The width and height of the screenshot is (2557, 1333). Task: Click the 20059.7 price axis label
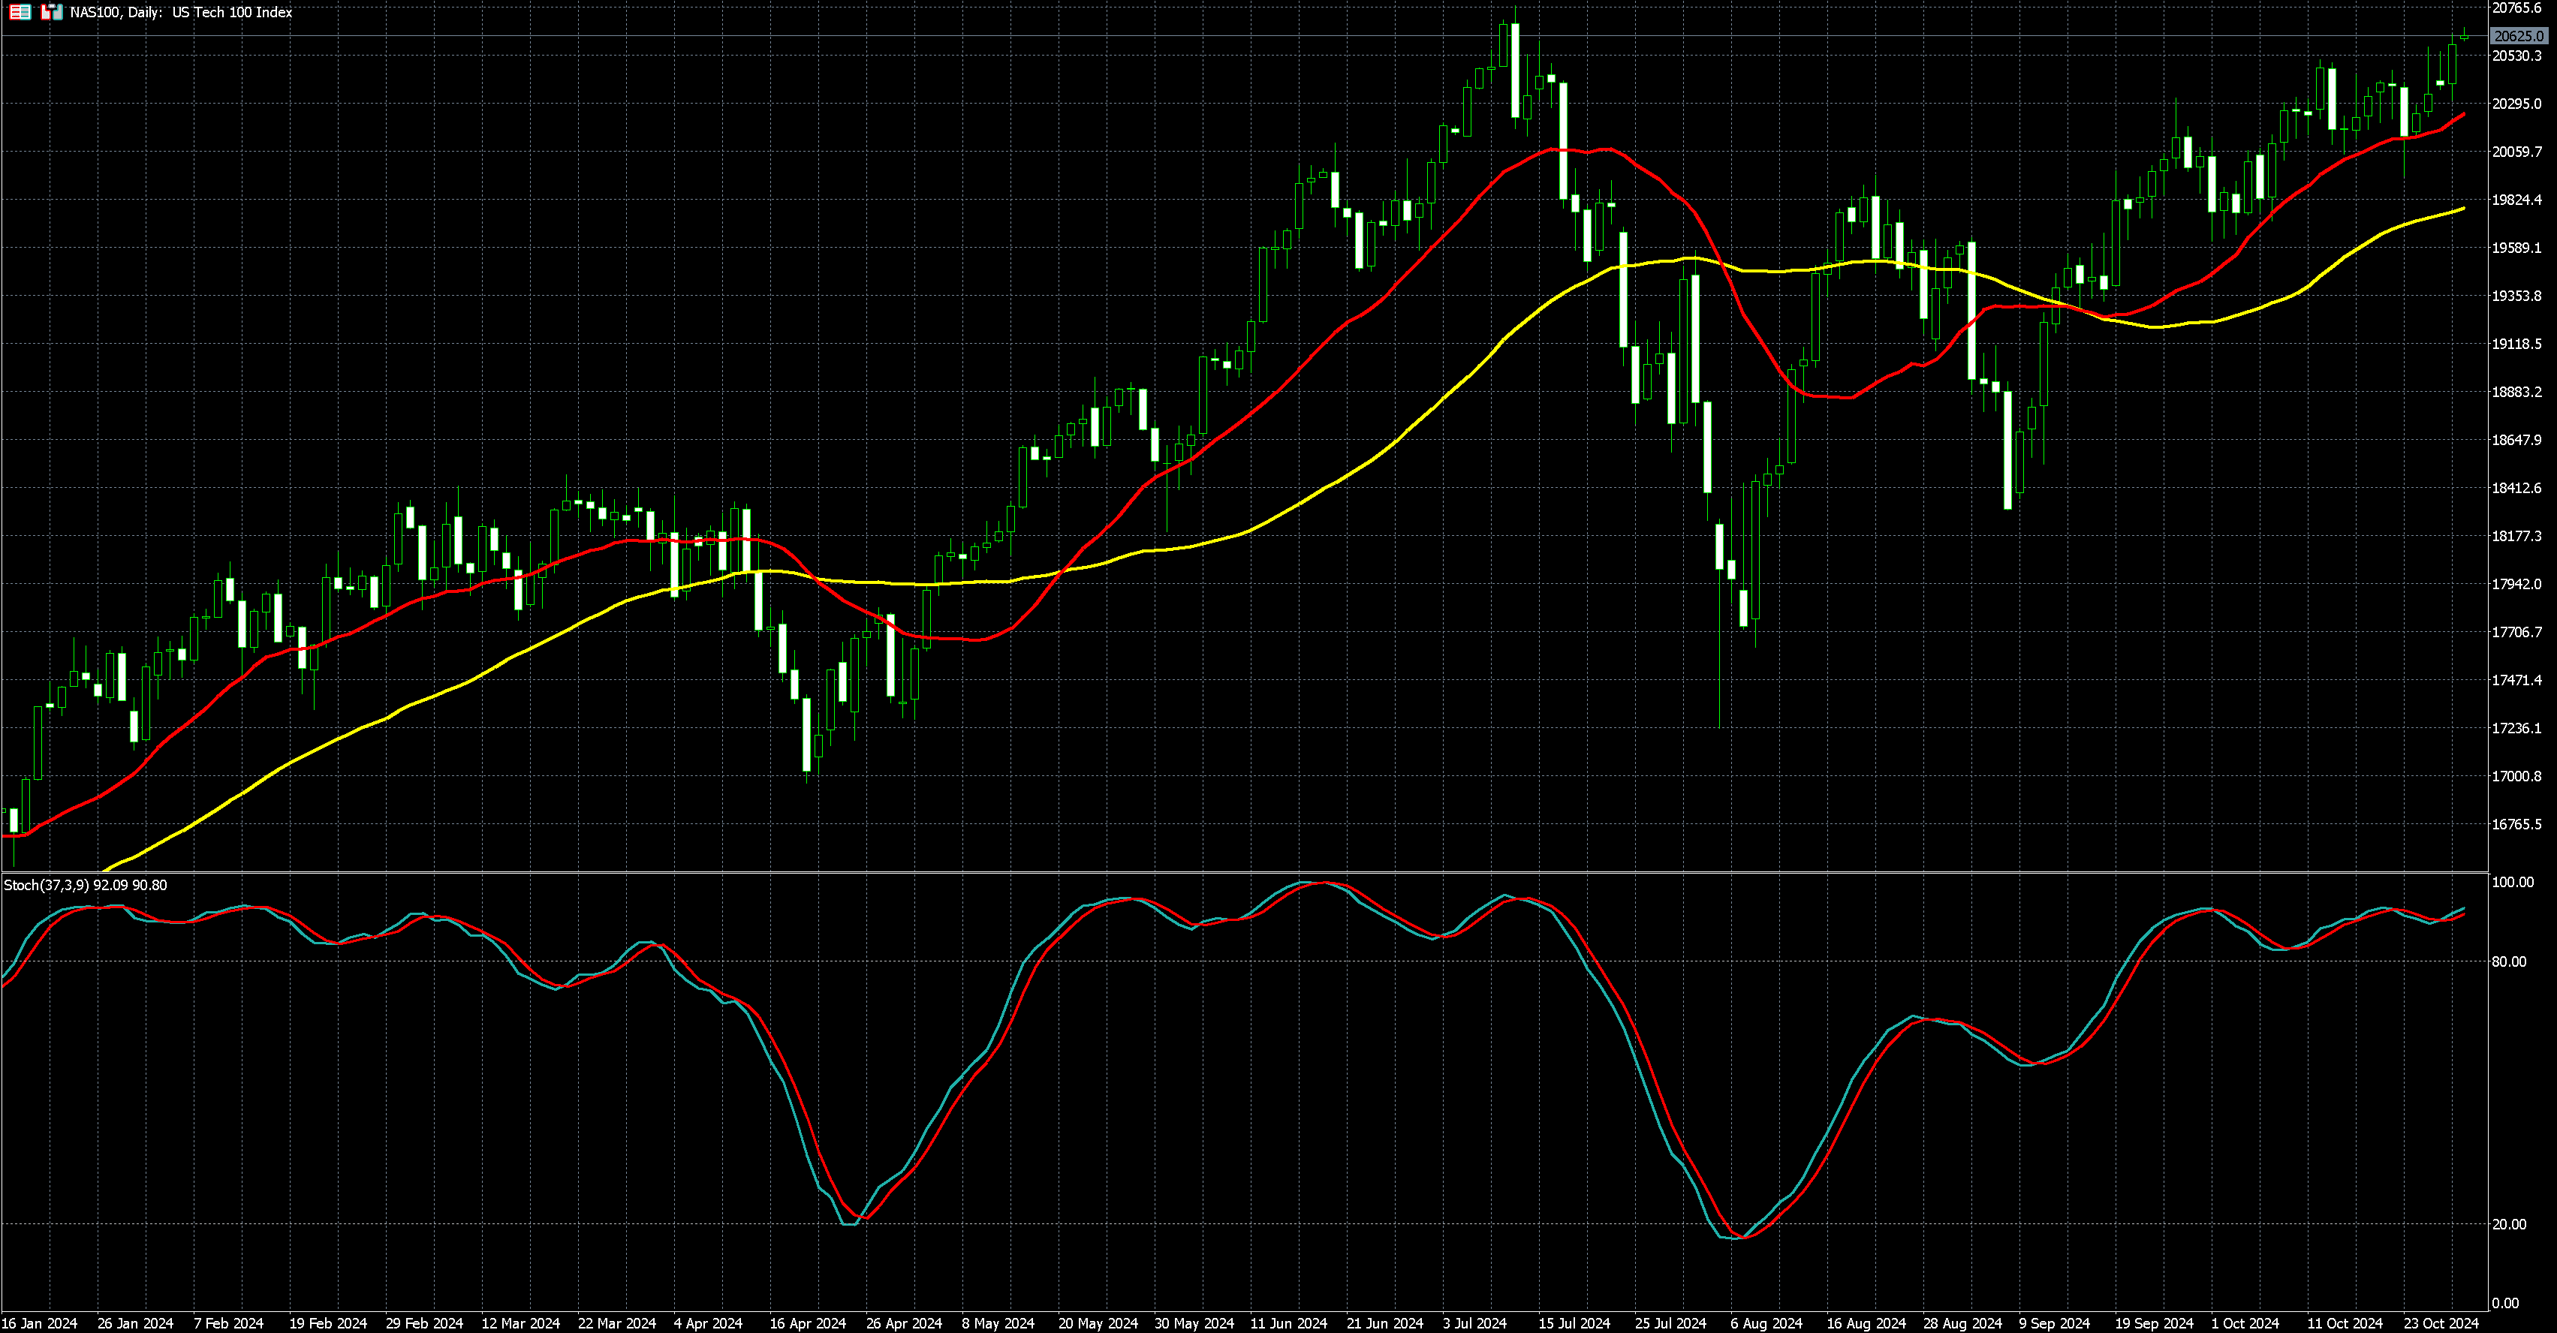click(x=2516, y=152)
